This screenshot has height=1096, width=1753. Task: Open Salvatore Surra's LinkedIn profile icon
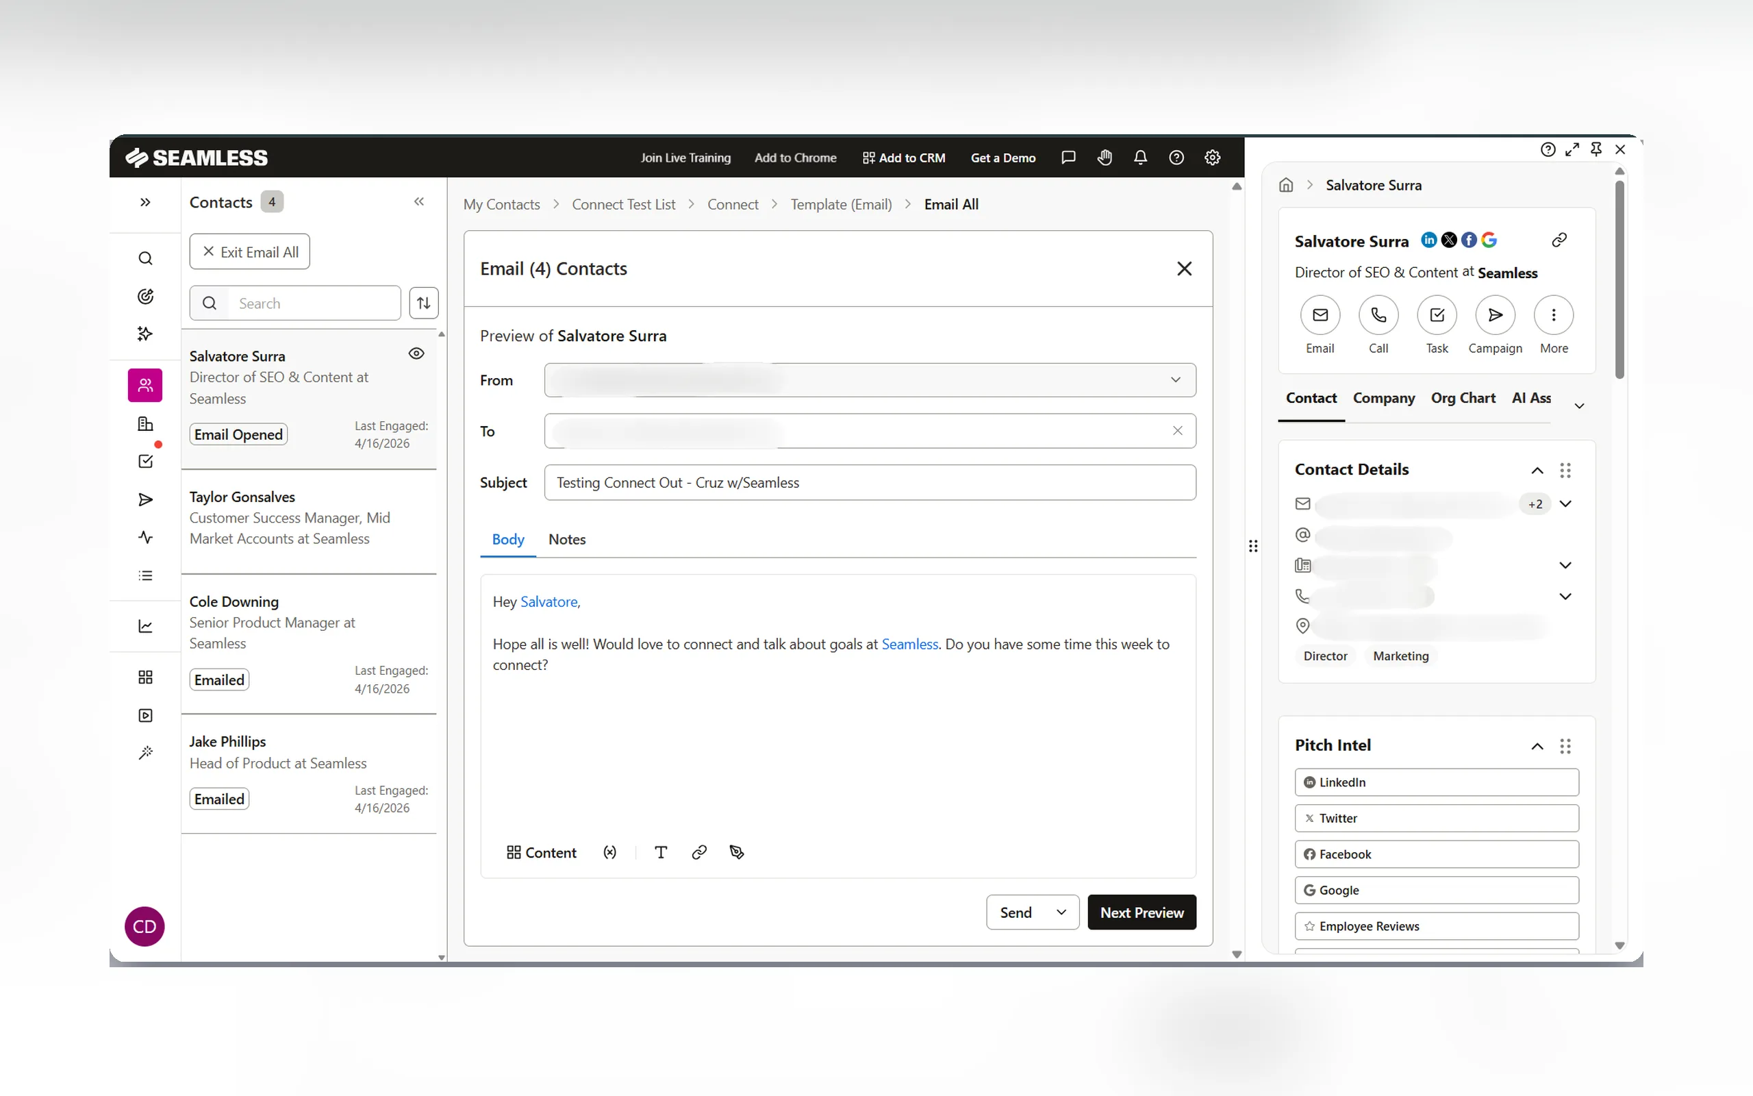click(x=1428, y=240)
